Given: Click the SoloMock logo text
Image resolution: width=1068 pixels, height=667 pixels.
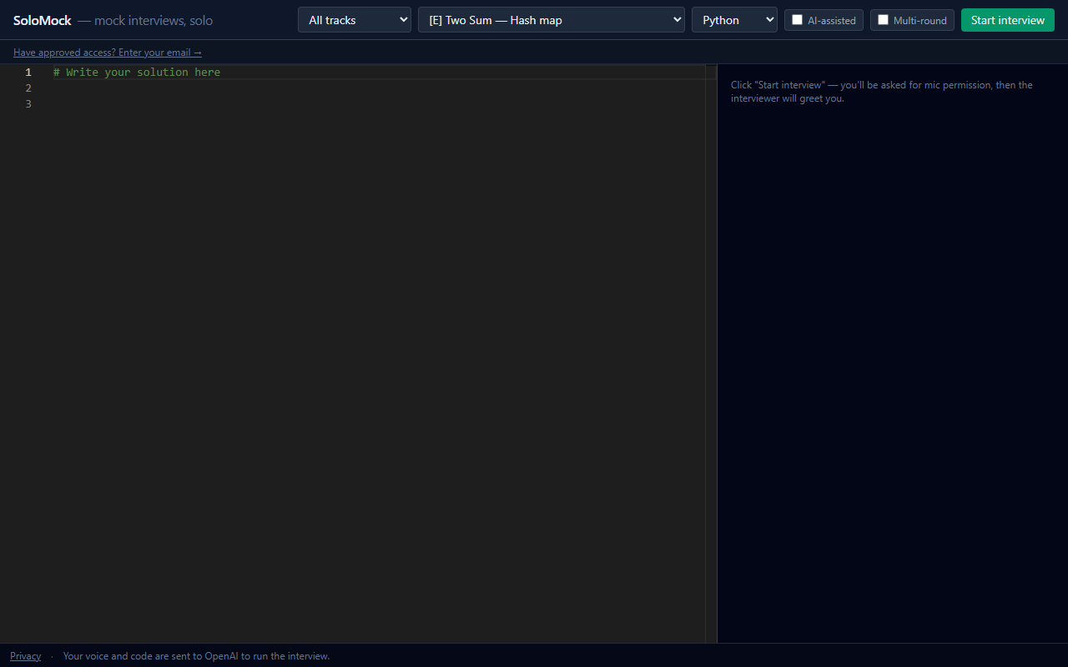Looking at the screenshot, I should pos(43,20).
